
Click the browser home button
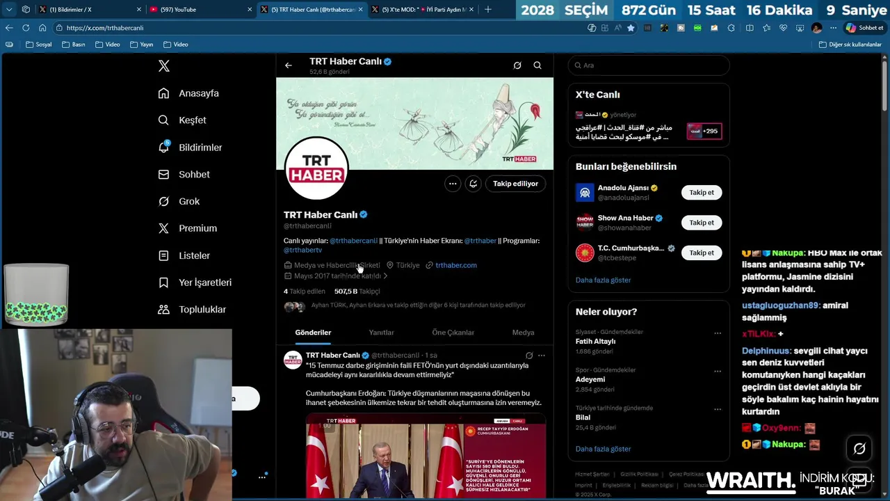pyautogui.click(x=42, y=28)
